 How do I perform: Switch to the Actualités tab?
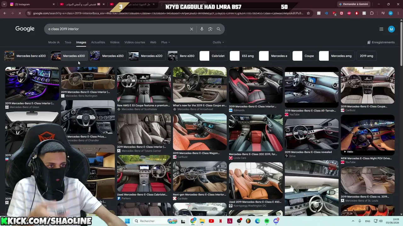pyautogui.click(x=98, y=42)
